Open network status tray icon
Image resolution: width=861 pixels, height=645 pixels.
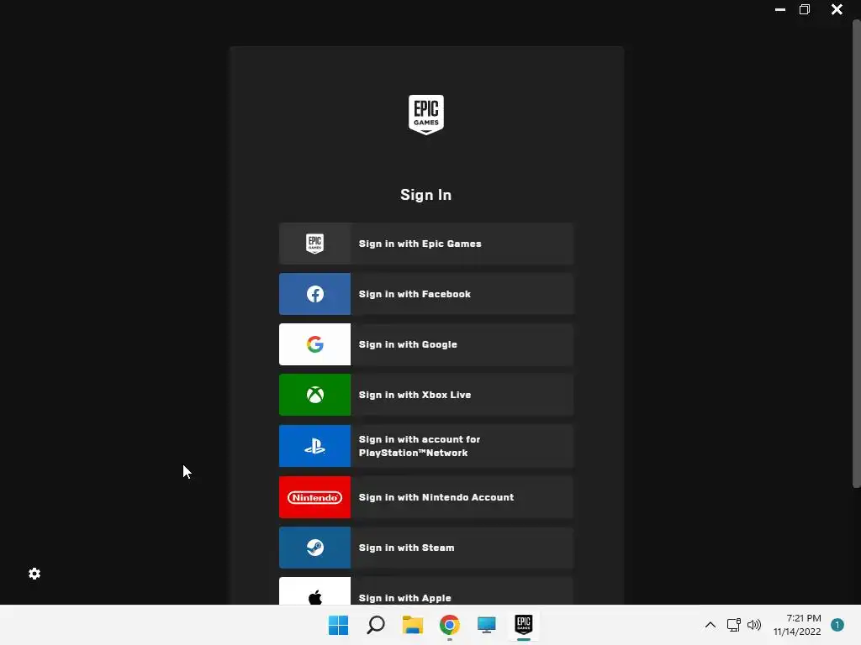pyautogui.click(x=733, y=625)
